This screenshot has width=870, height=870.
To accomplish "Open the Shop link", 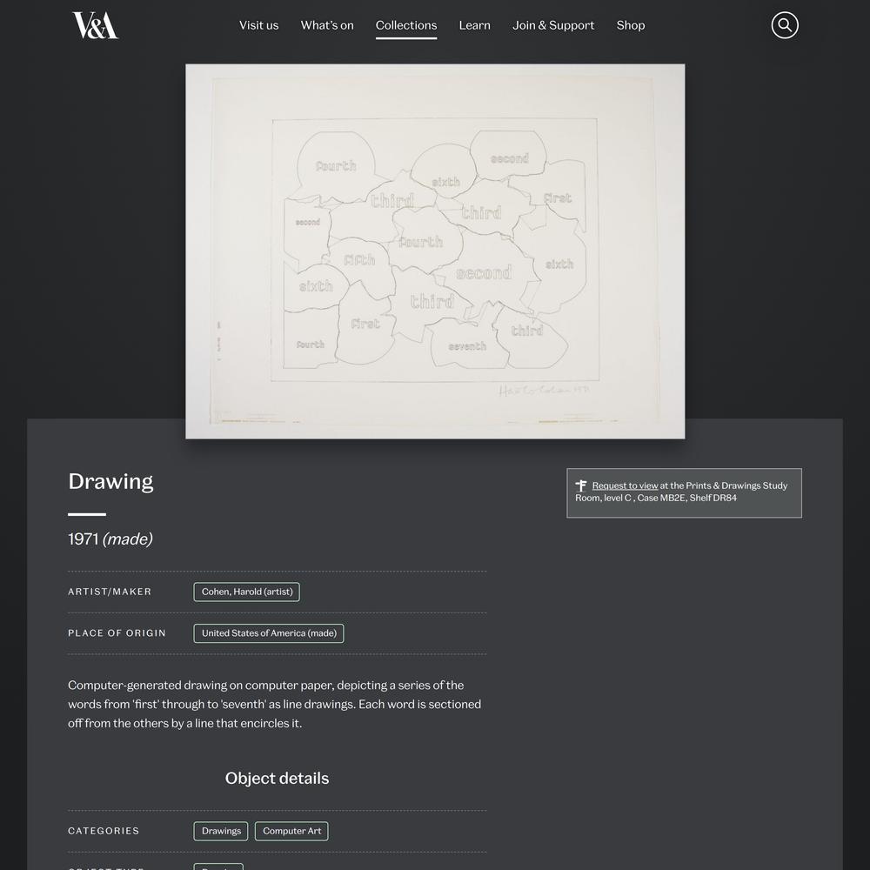I will 631,25.
